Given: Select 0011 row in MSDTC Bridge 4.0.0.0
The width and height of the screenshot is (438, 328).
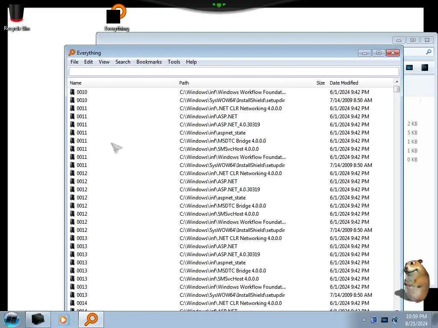Looking at the screenshot, I should (x=231, y=141).
